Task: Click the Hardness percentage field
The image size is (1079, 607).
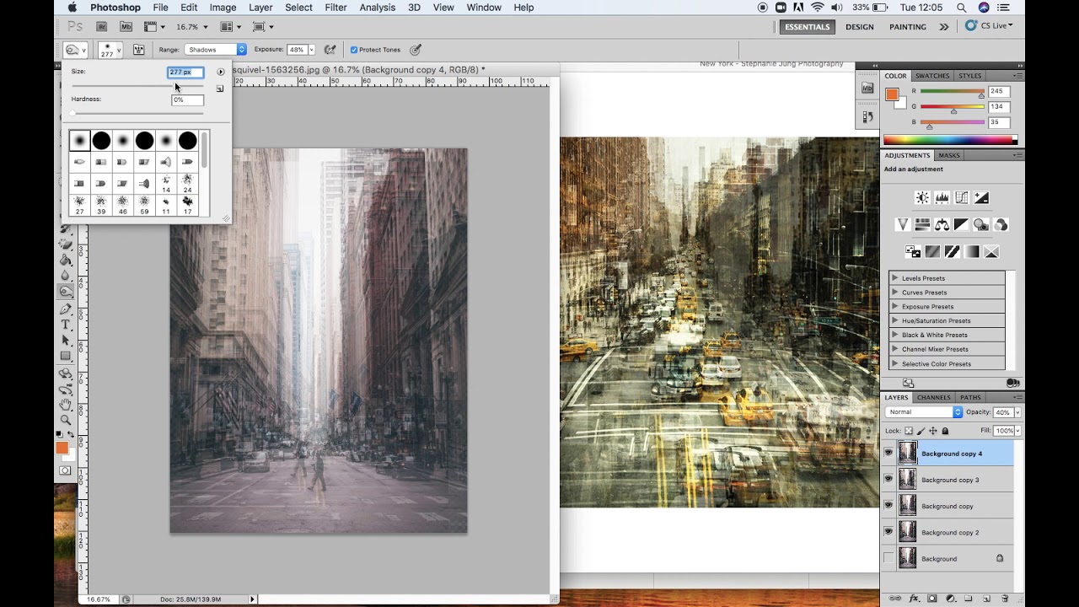Action: (187, 99)
